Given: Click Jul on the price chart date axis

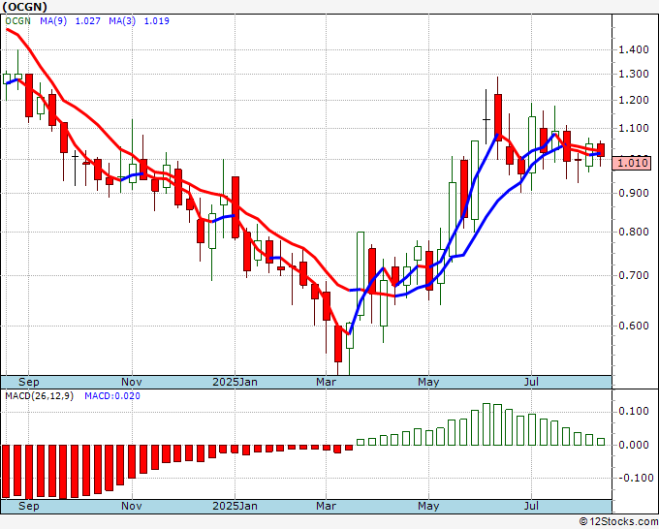Looking at the screenshot, I should 532,382.
